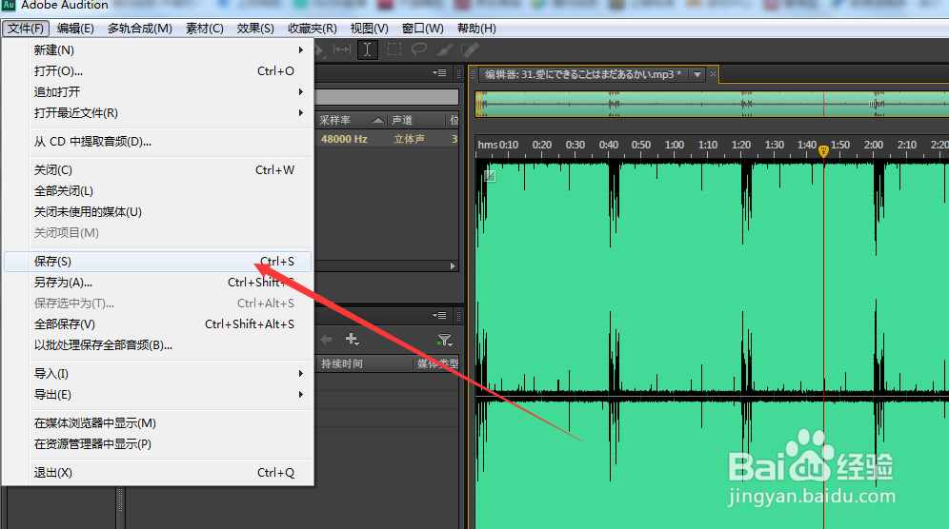Image resolution: width=949 pixels, height=529 pixels.
Task: Open the files panel options menu icon
Action: coord(440,73)
